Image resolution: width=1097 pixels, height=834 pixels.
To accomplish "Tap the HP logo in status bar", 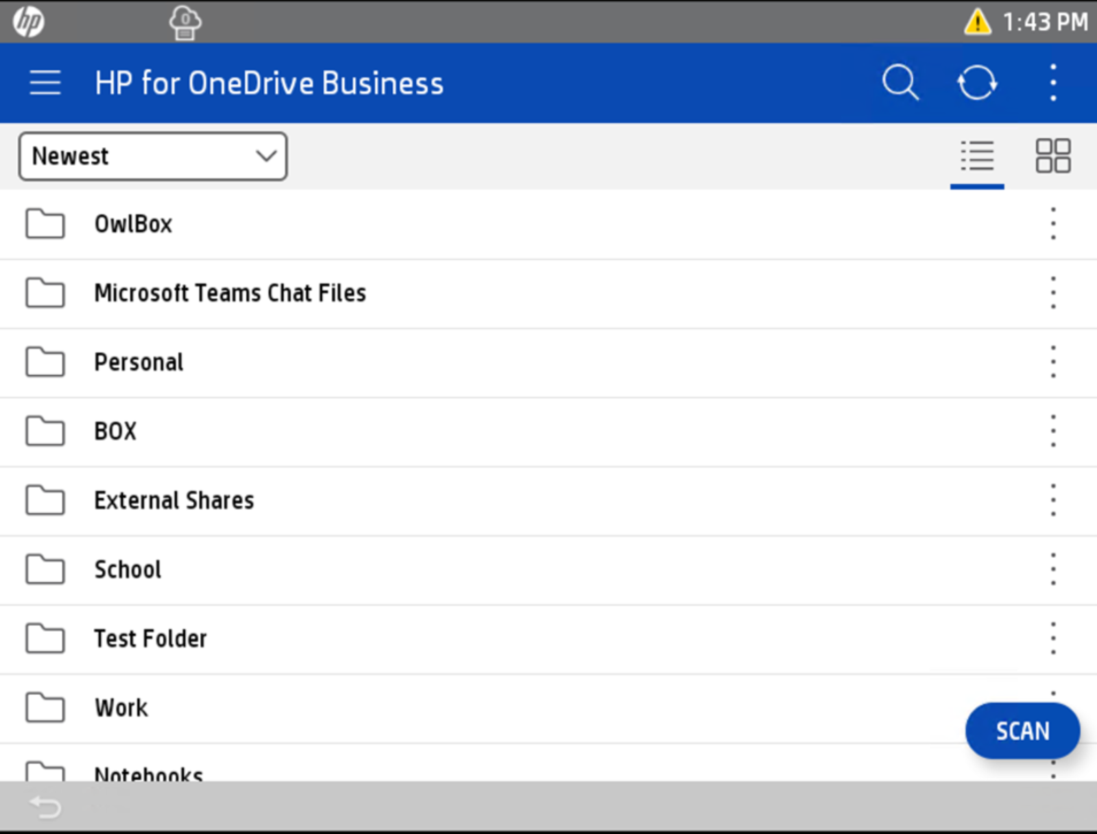I will point(29,21).
